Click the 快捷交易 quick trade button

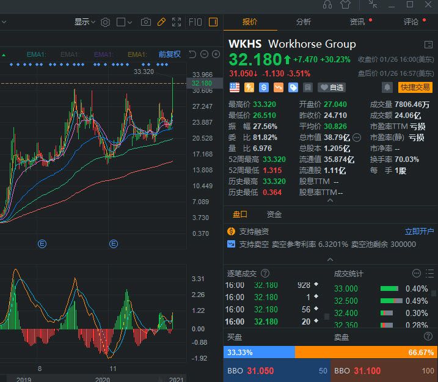click(x=415, y=87)
